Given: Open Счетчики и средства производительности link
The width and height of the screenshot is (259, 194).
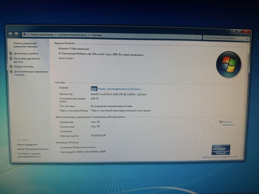Looking at the screenshot, I should click(29, 155).
